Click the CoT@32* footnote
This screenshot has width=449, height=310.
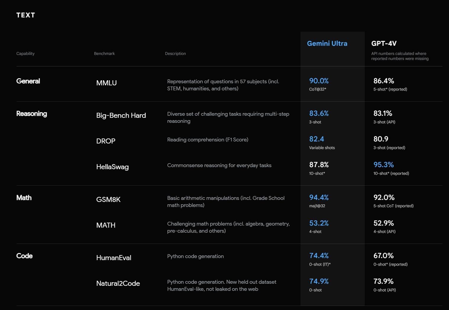pos(318,89)
